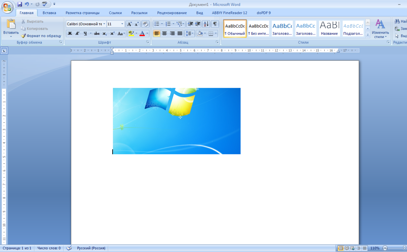Viewport: 407px width, 252px height.
Task: Click the Format Painter (Формат по образцу) button
Action: (41, 36)
